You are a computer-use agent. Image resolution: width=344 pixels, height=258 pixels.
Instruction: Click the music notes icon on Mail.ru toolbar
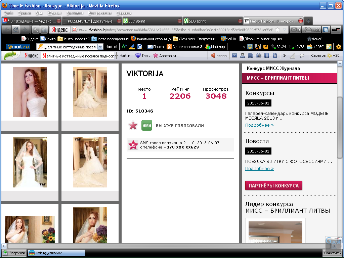[258, 46]
